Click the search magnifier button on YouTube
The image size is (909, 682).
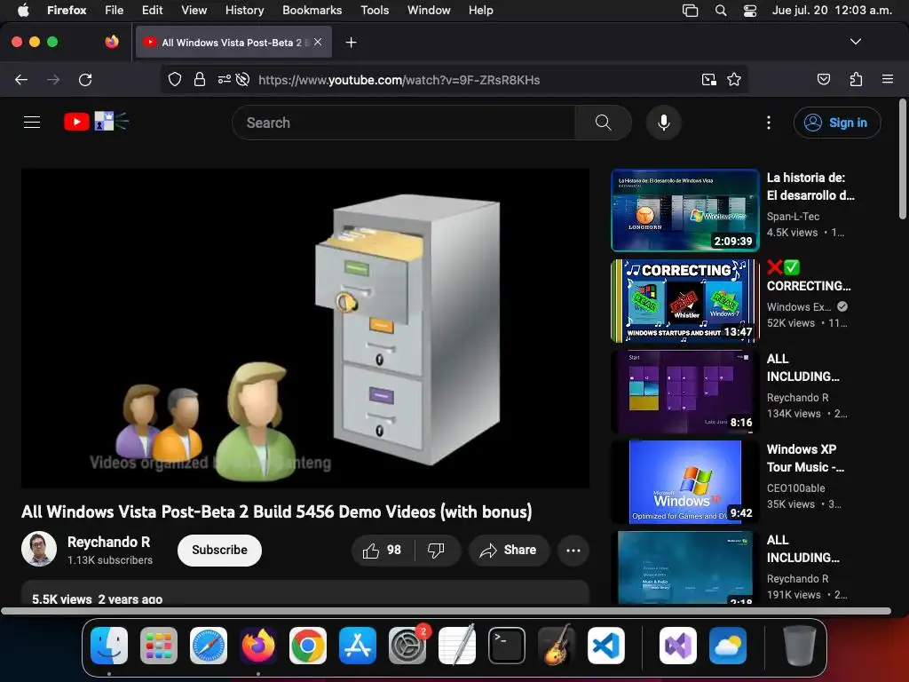pos(603,123)
